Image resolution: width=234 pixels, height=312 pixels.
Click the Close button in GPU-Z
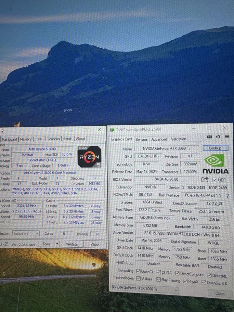point(220,293)
